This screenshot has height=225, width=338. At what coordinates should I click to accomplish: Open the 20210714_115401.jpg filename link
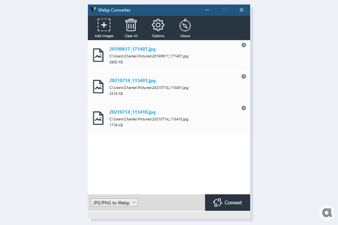132,81
